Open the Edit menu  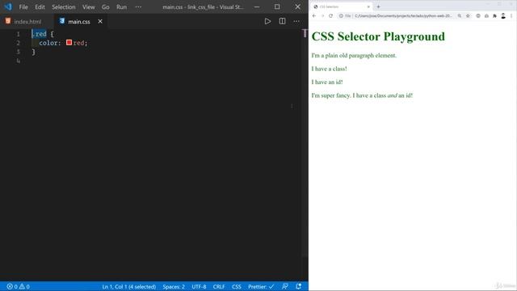pyautogui.click(x=40, y=7)
